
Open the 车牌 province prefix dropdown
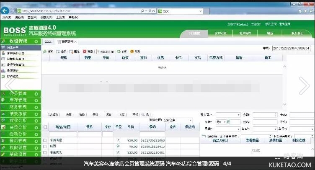click(225, 122)
